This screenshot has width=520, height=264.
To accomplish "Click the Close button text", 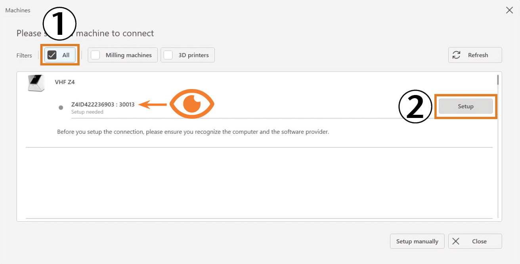I will click(479, 241).
